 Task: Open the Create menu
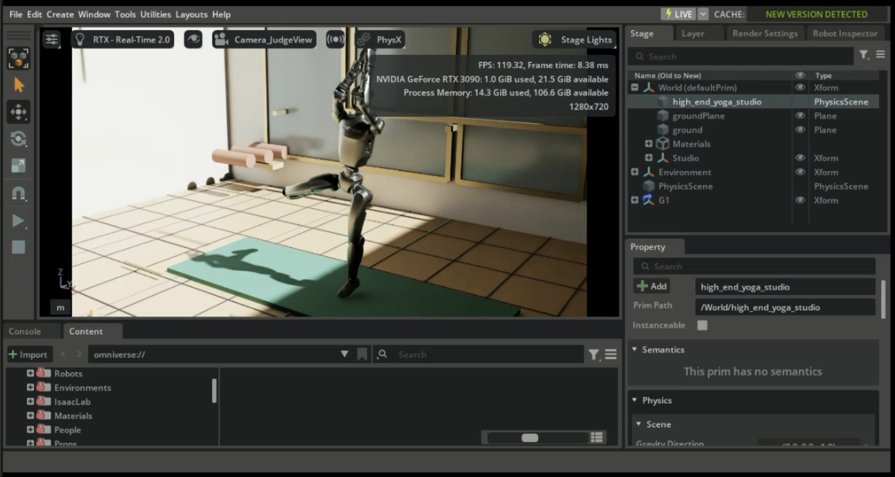coord(60,14)
